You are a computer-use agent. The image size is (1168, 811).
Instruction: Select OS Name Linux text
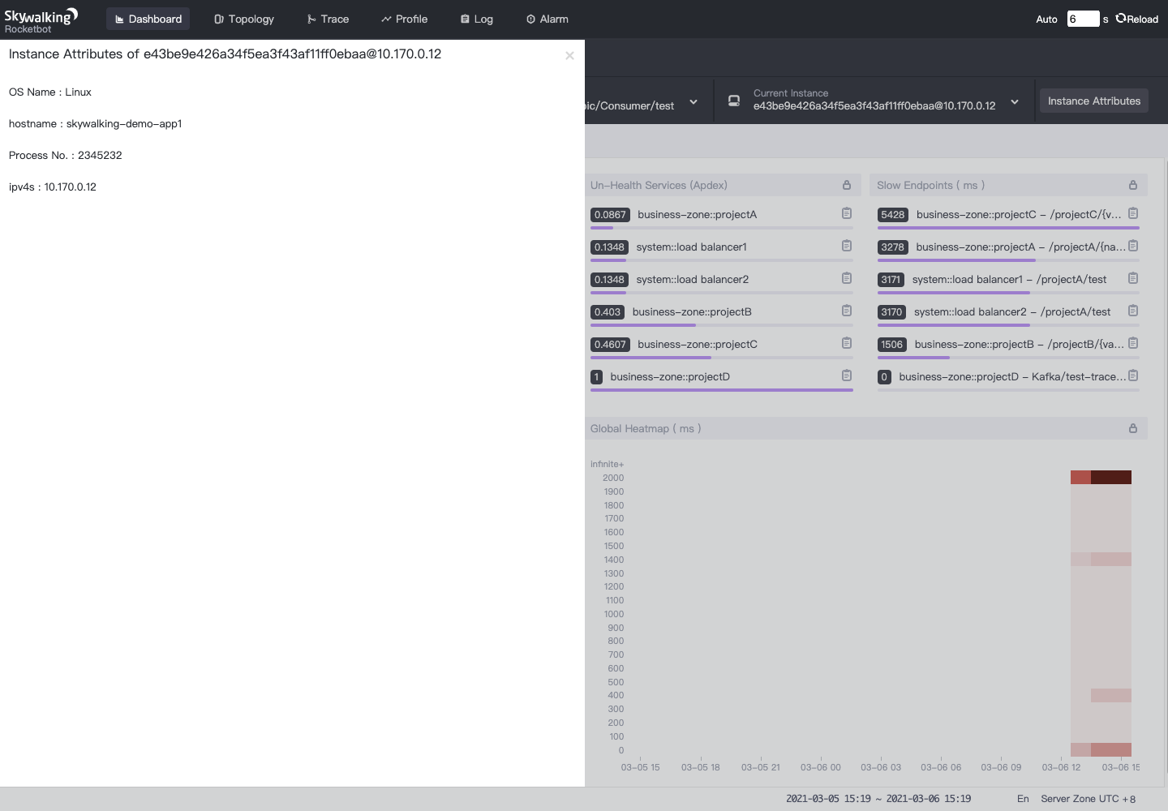point(49,92)
